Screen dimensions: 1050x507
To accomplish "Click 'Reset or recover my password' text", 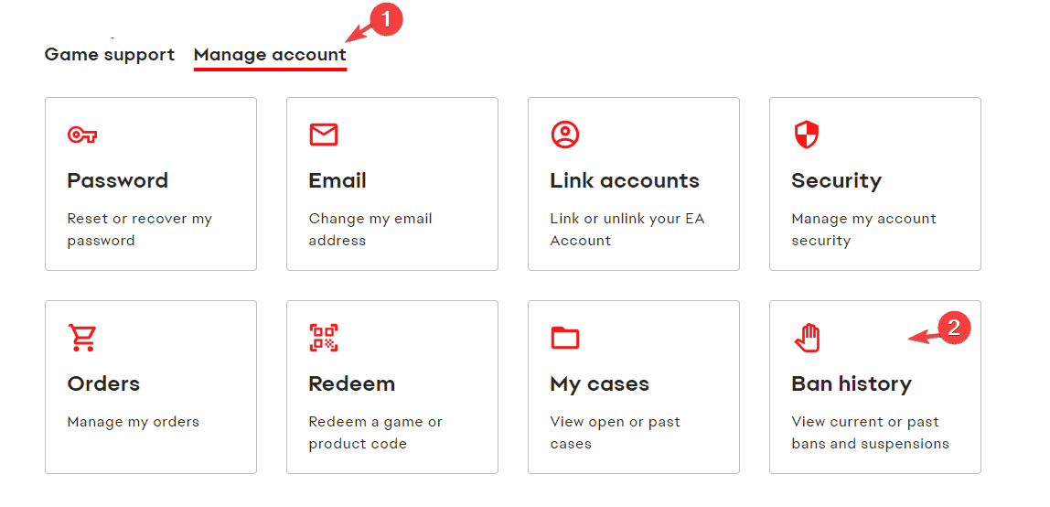I will 139,230.
